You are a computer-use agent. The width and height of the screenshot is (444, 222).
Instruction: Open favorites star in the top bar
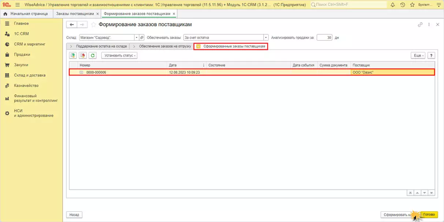click(x=412, y=5)
